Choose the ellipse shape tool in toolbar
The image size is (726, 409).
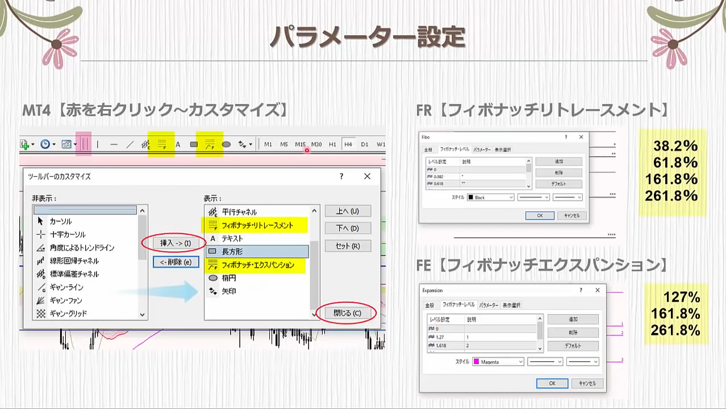[x=226, y=144]
